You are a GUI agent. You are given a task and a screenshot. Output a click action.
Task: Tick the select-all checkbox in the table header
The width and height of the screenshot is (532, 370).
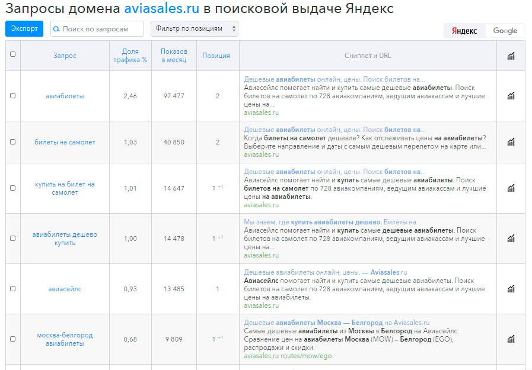coord(13,54)
